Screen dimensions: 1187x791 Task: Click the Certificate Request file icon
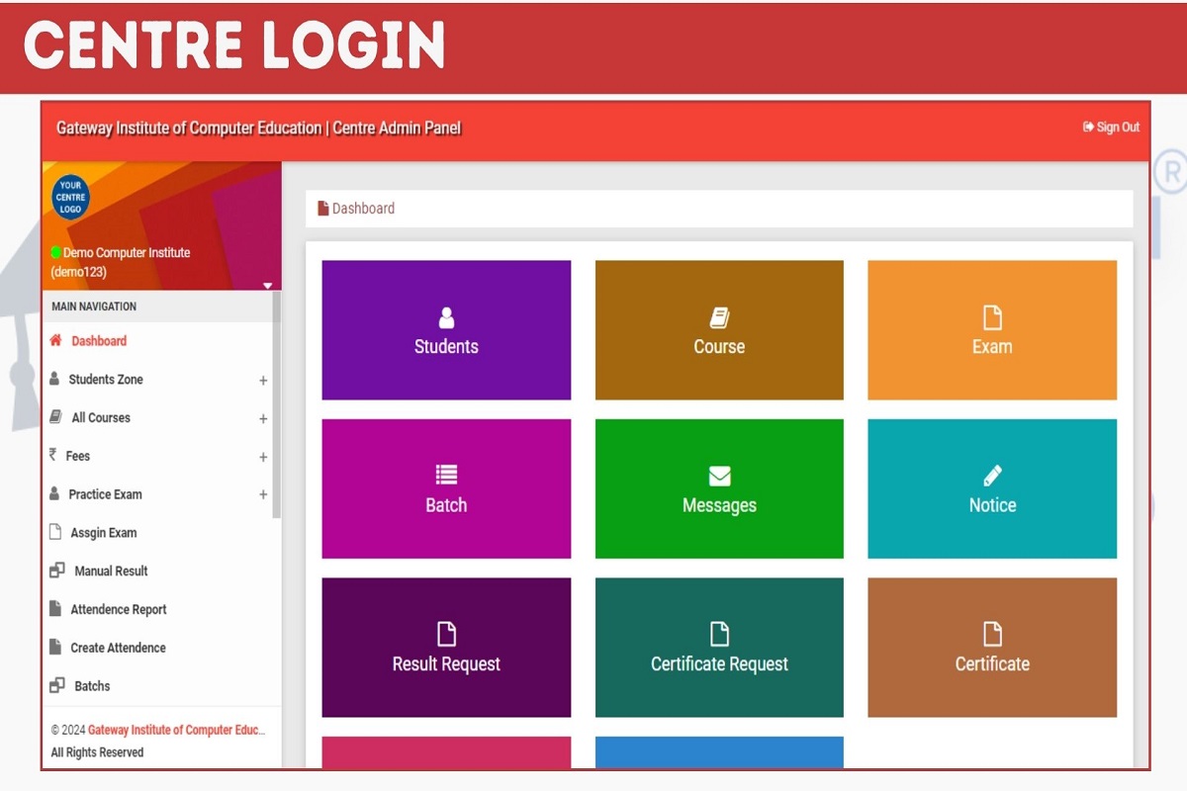coord(719,634)
